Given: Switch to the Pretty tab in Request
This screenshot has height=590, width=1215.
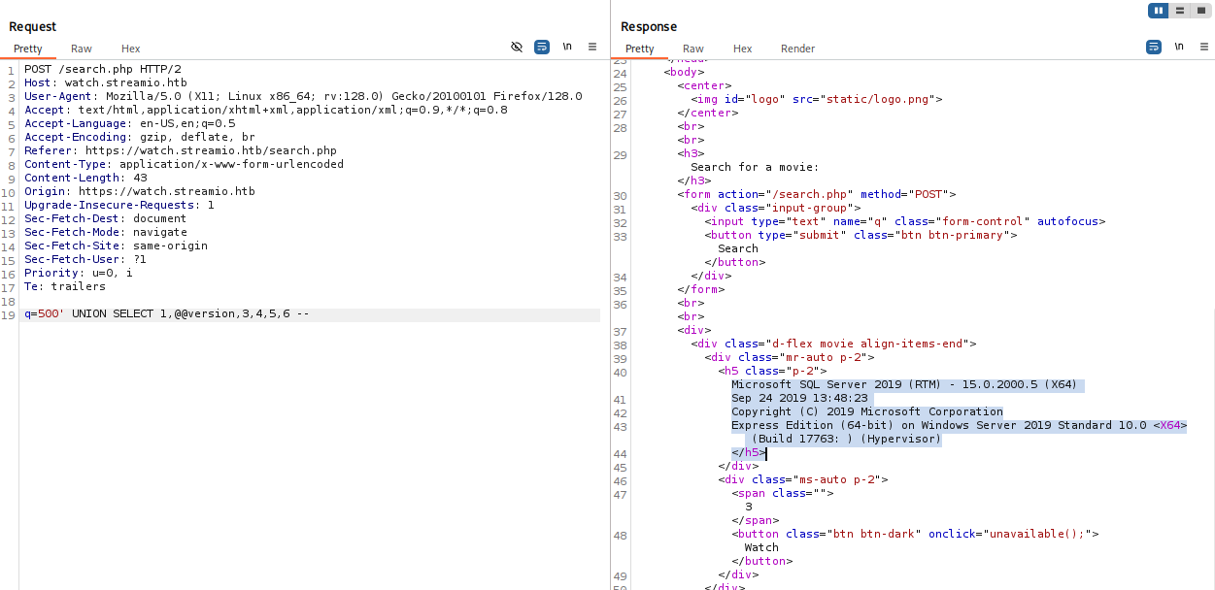Looking at the screenshot, I should (x=28, y=49).
